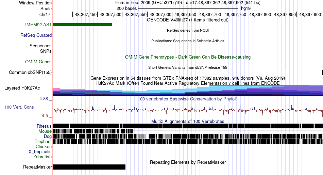Click the Rhesus alignment track bar
Image resolution: width=323 pixels, height=175 pixels.
[x=188, y=126]
